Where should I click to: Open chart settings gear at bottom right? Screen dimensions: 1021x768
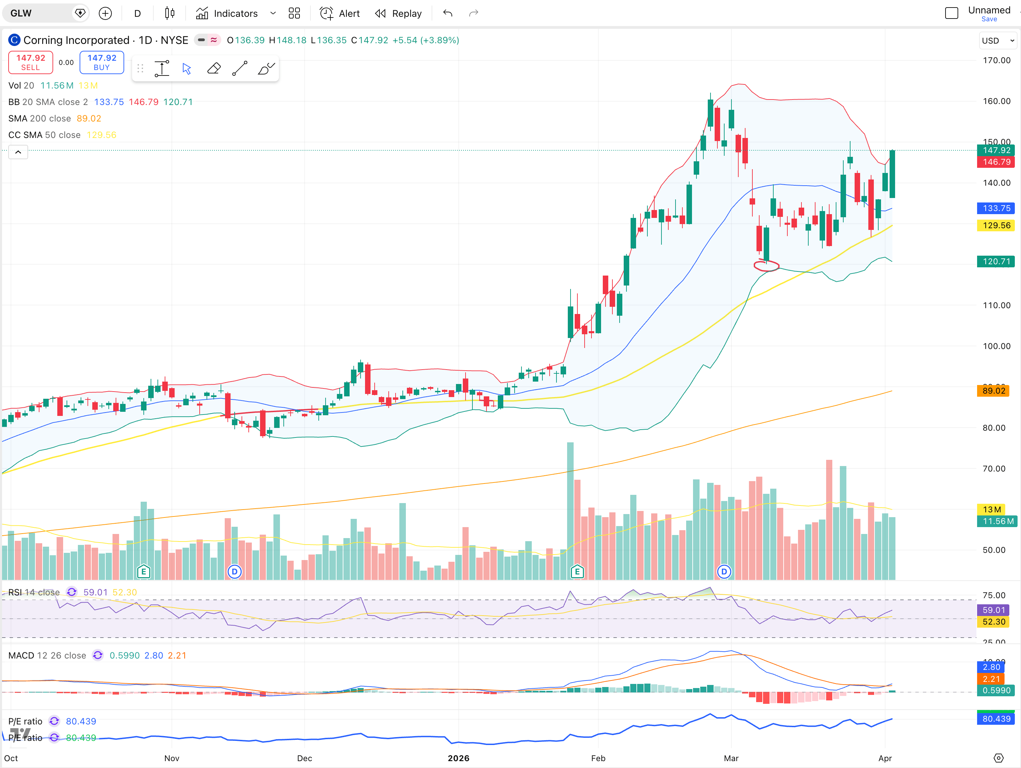(998, 758)
